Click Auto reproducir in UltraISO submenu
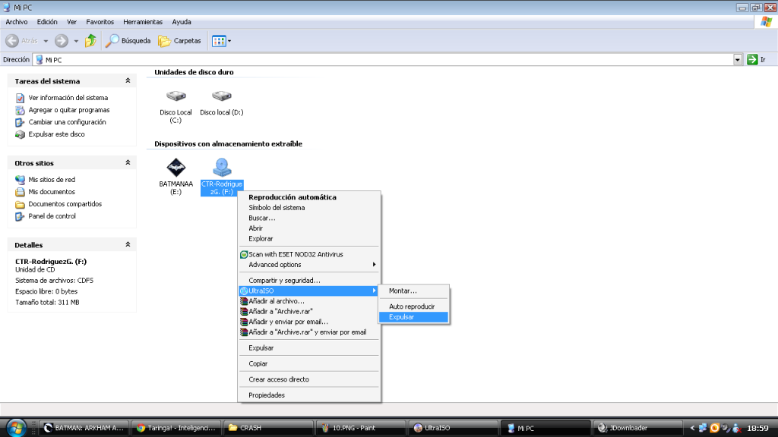Image resolution: width=778 pixels, height=437 pixels. (413, 307)
